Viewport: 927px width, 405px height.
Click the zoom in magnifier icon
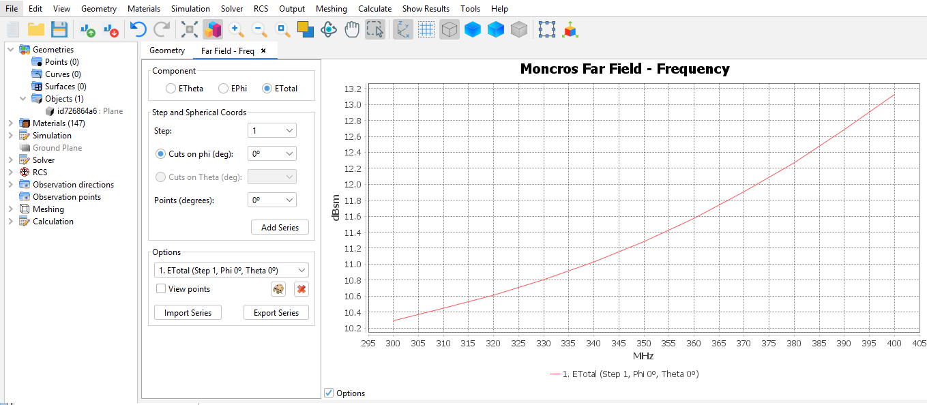[236, 29]
